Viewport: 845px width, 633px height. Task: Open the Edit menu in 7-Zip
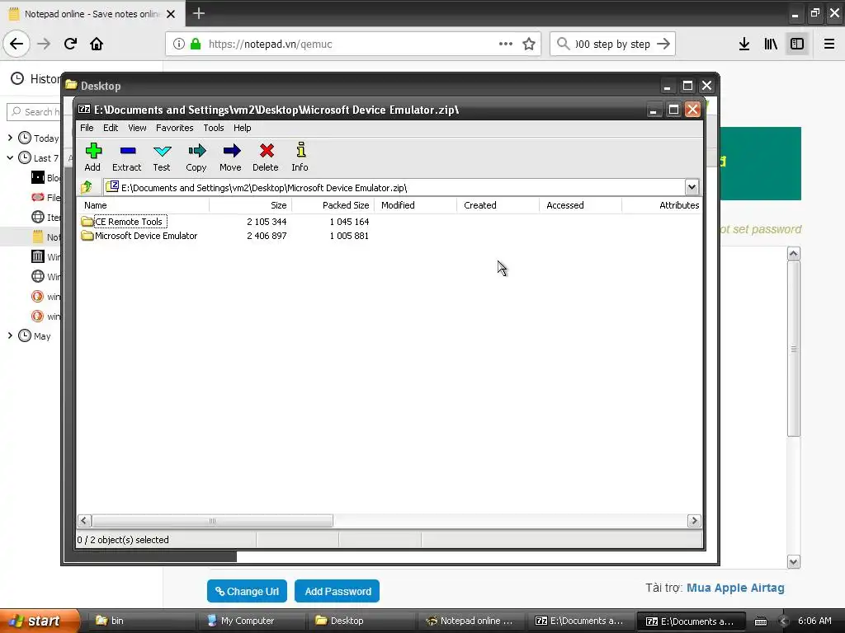pyautogui.click(x=111, y=128)
